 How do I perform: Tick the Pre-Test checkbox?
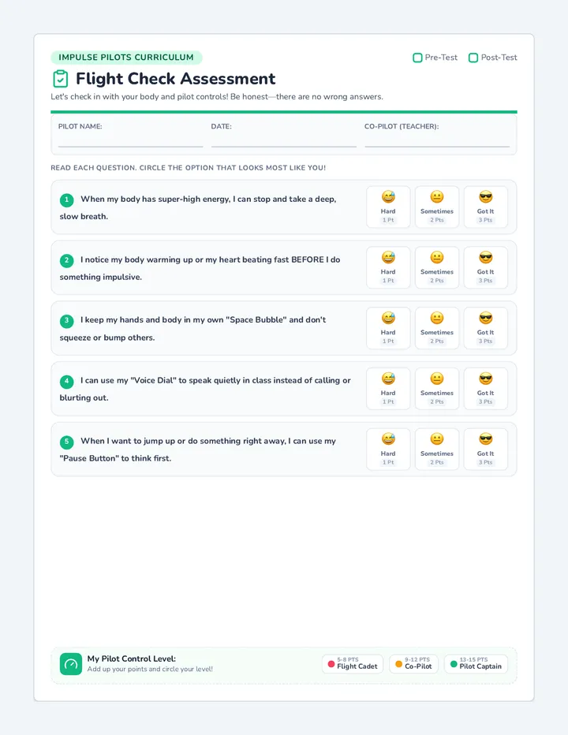(x=417, y=58)
